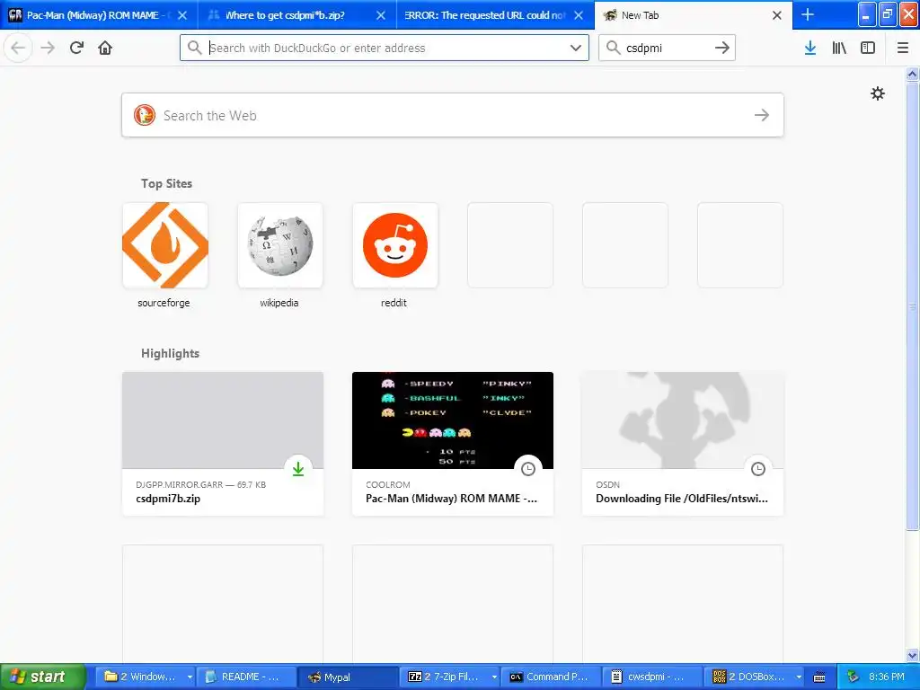
Task: Expand the 7-Zip taskbar group arrow
Action: (494, 677)
